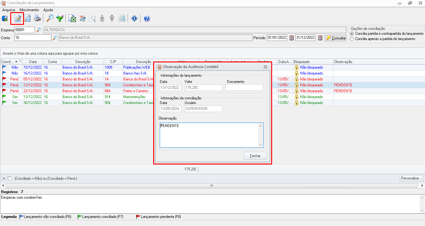The width and height of the screenshot is (425, 226).
Task: Remove filter with the X button
Action: coord(4,179)
